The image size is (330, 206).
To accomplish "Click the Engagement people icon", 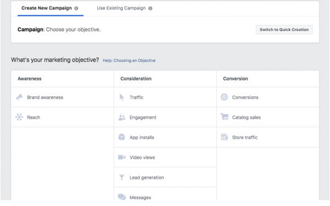I will [122, 117].
